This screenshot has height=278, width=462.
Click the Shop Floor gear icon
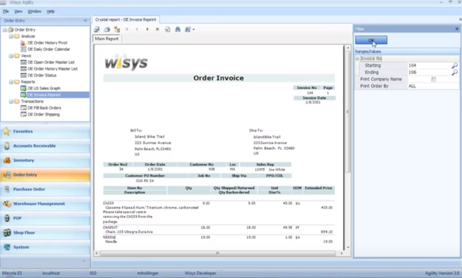(x=7, y=233)
